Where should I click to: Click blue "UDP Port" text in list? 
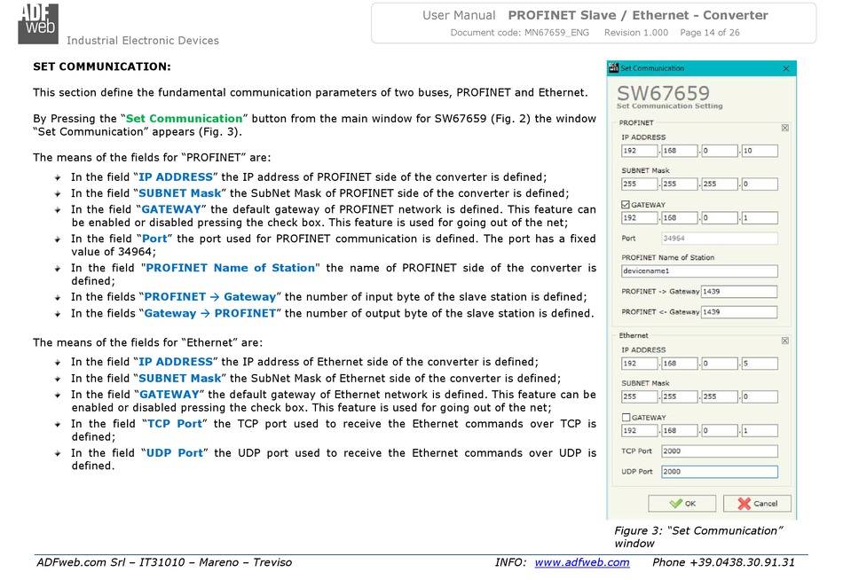coord(175,452)
